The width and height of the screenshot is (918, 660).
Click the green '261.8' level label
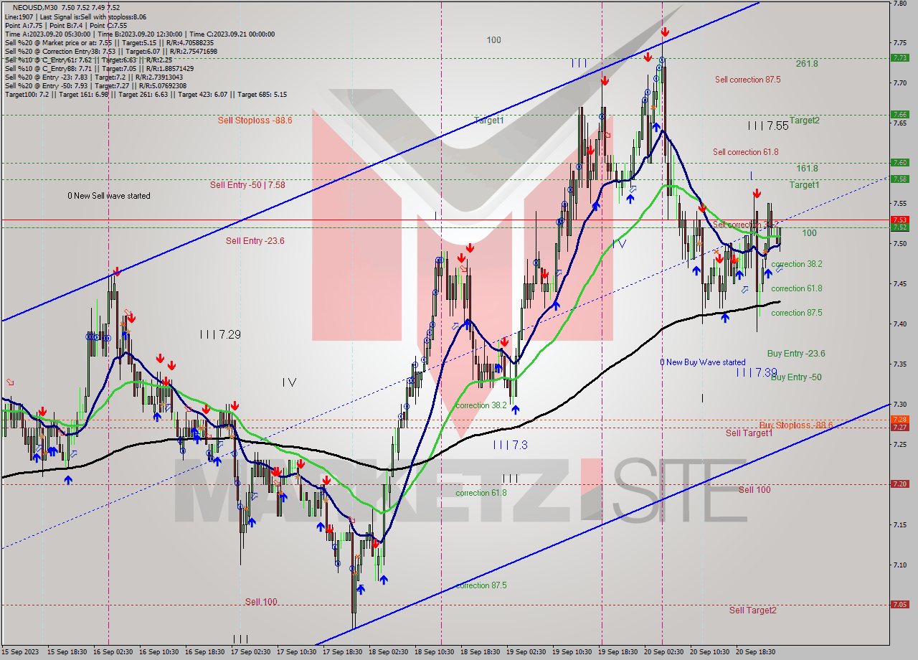807,64
